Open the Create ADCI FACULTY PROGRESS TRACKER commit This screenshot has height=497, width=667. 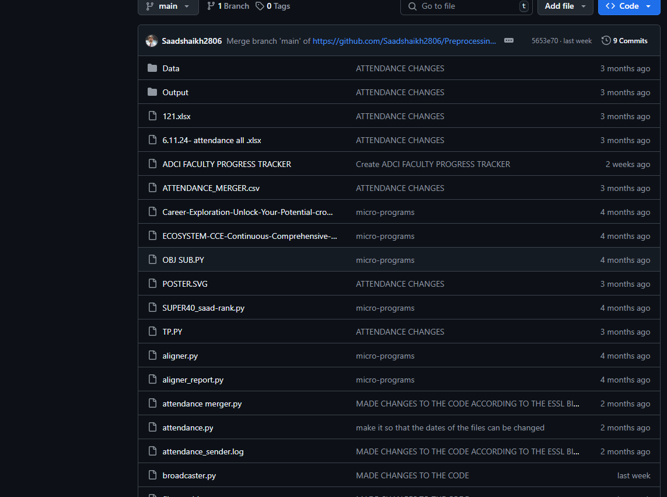coord(433,164)
